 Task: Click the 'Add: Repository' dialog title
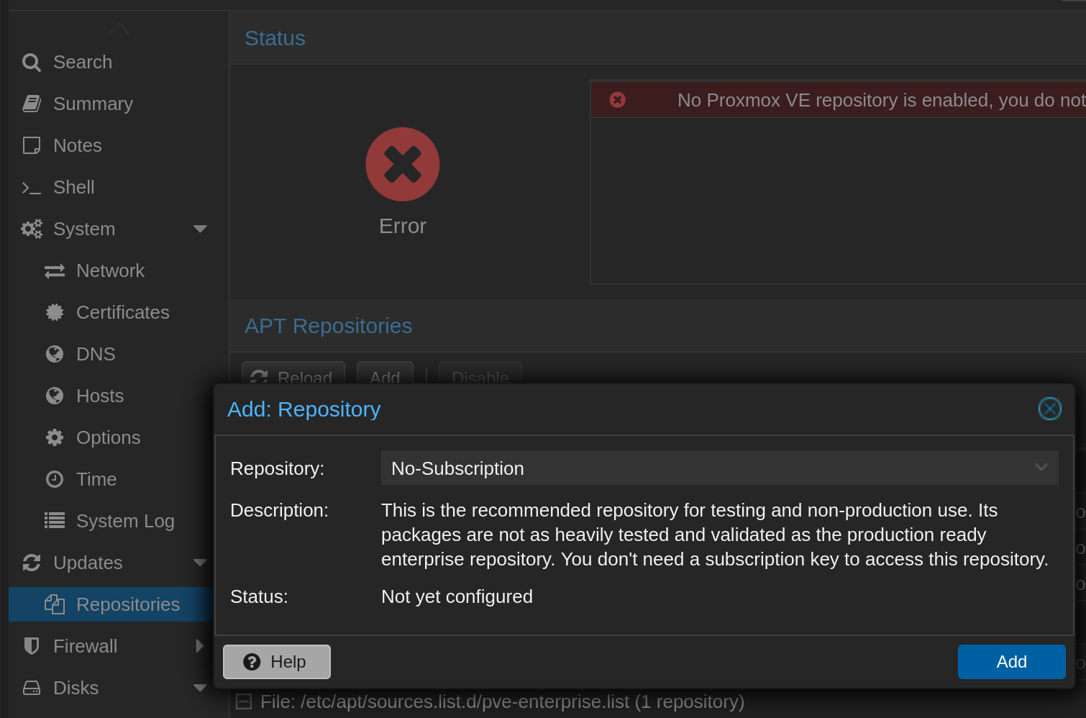304,409
